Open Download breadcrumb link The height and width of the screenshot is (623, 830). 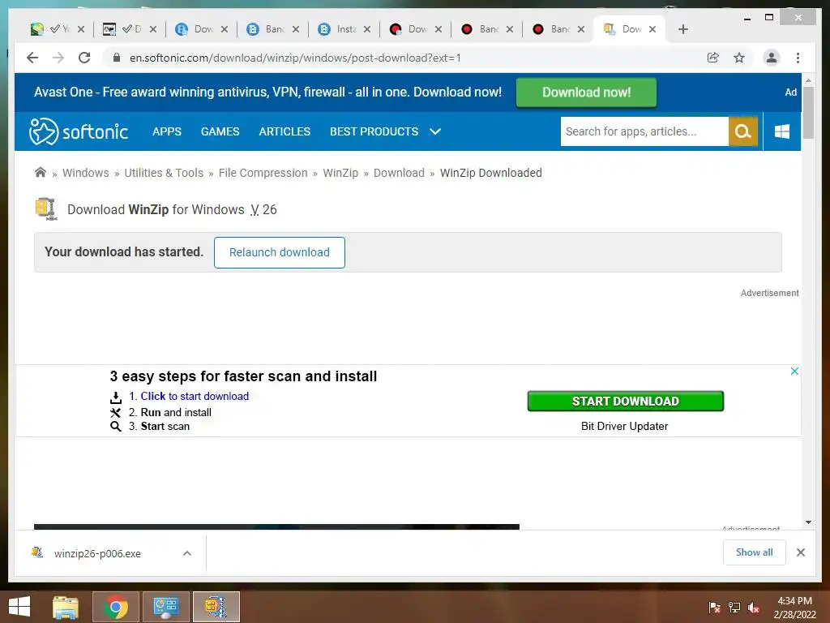point(399,173)
